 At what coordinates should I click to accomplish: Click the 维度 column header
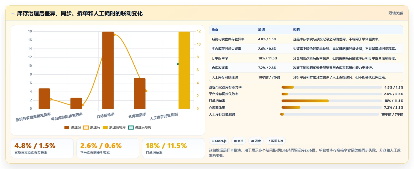pyautogui.click(x=215, y=30)
